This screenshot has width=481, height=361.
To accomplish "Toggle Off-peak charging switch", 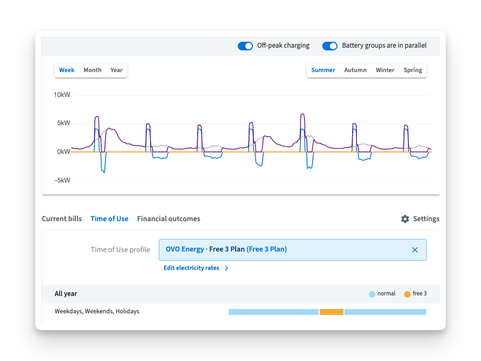I will pyautogui.click(x=245, y=46).
